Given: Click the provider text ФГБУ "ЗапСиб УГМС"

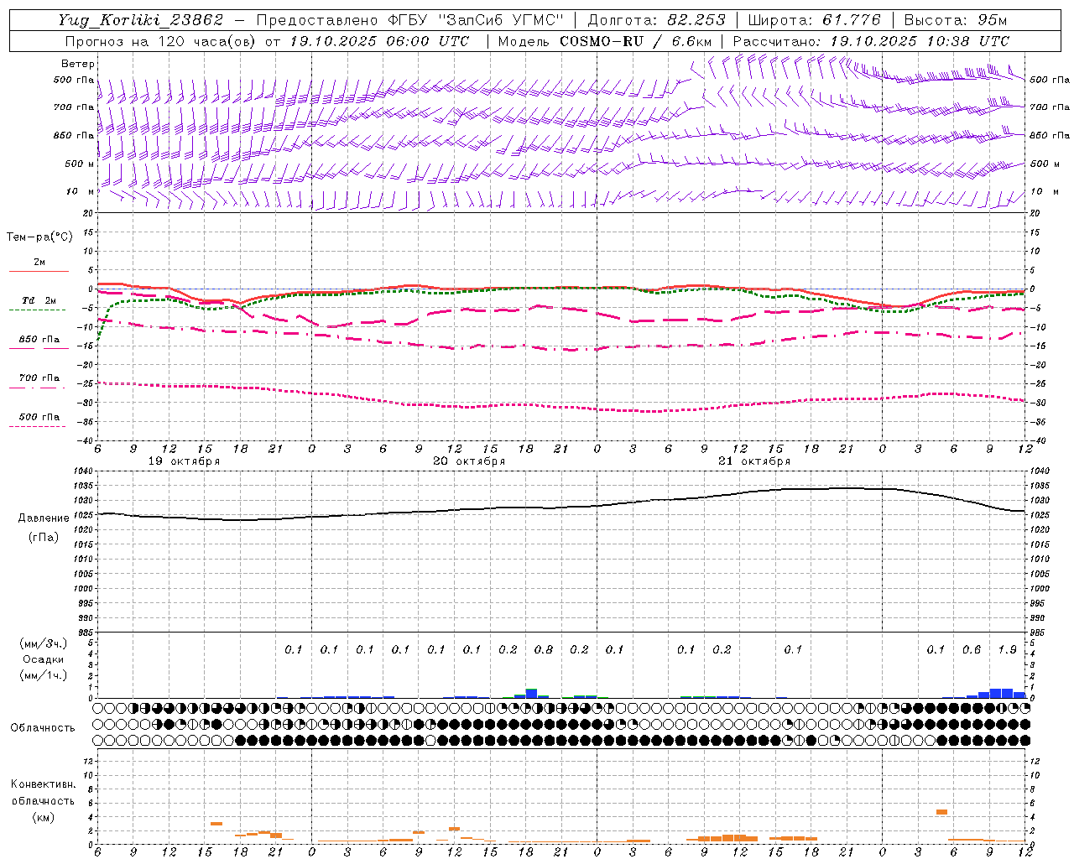Looking at the screenshot, I should (x=476, y=20).
